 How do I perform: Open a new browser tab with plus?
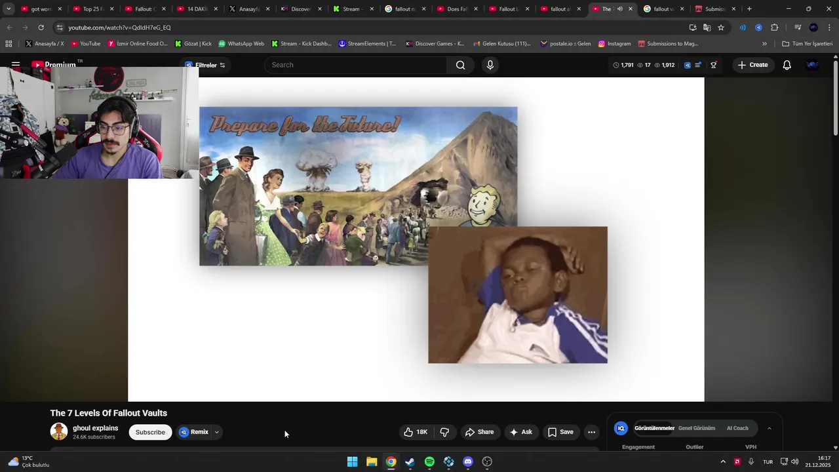coord(749,9)
